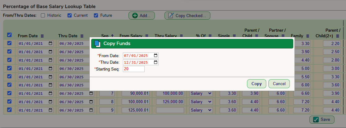Click empty Thru Salary field in Seq 9 row

click(x=170, y=110)
